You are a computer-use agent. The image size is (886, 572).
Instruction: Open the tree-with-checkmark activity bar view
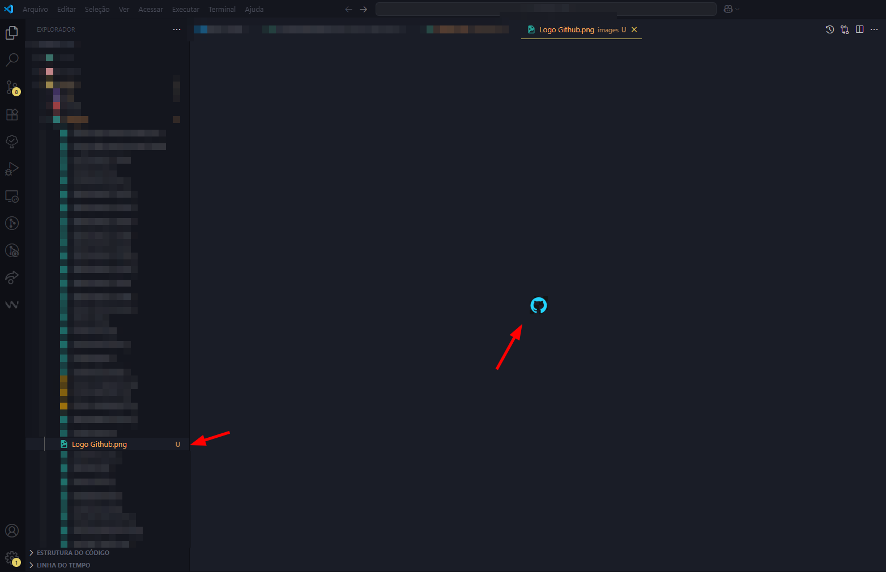pyautogui.click(x=12, y=142)
